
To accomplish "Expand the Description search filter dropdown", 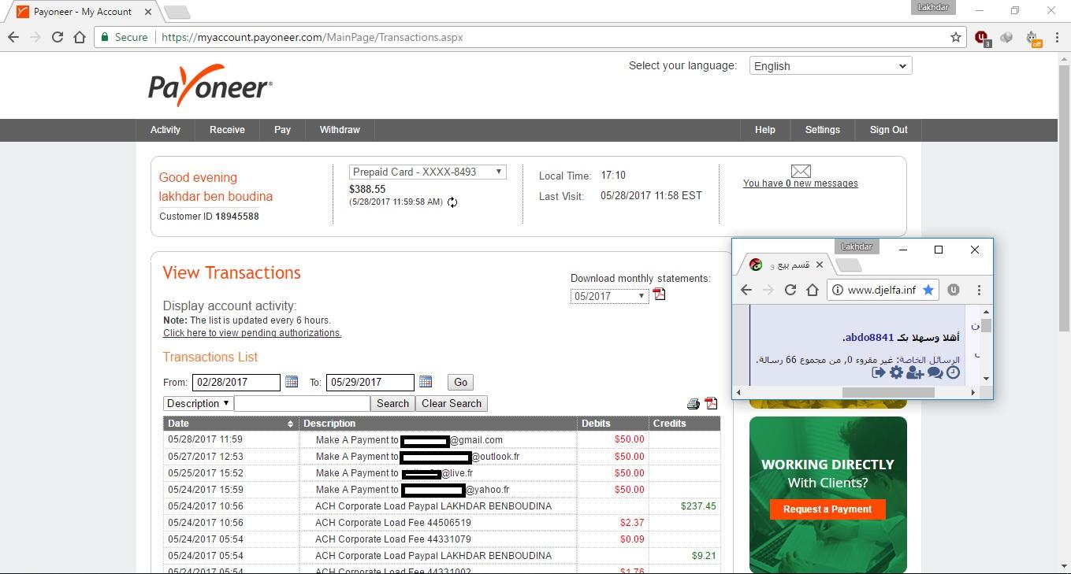I will pos(198,403).
